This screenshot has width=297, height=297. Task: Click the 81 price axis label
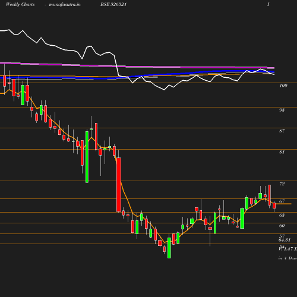tap(282, 152)
